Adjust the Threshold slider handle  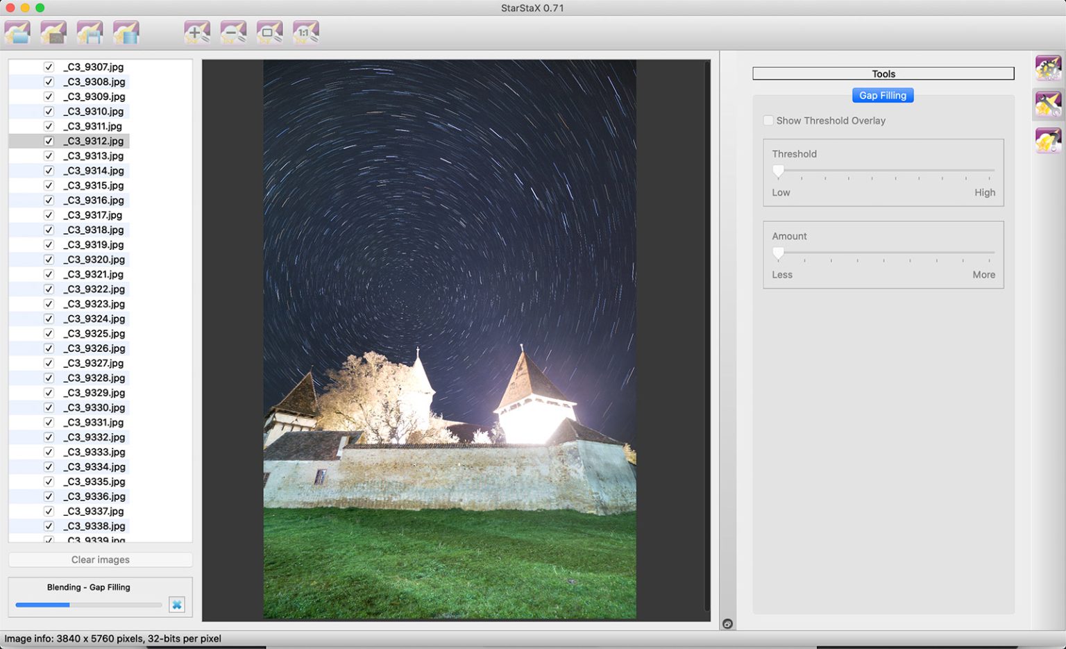point(777,171)
